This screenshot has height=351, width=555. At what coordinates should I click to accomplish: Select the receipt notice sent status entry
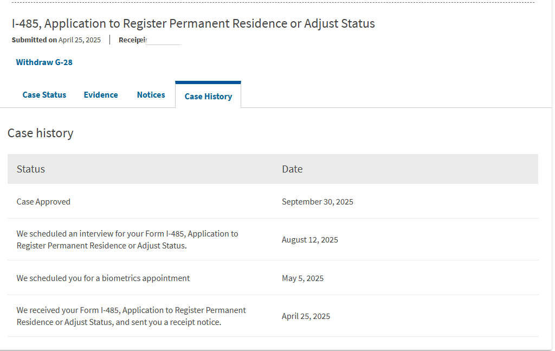(131, 316)
